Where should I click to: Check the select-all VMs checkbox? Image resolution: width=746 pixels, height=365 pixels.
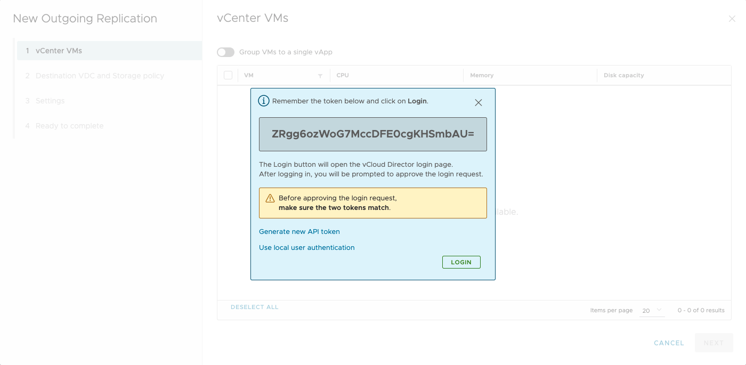coord(228,75)
